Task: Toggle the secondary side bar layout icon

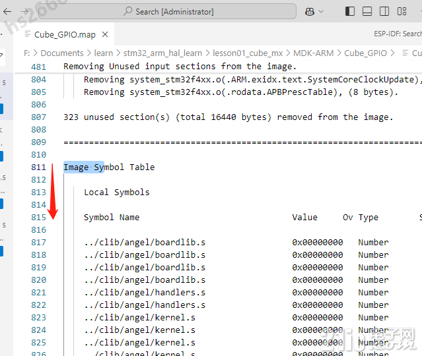Action: tap(384, 12)
